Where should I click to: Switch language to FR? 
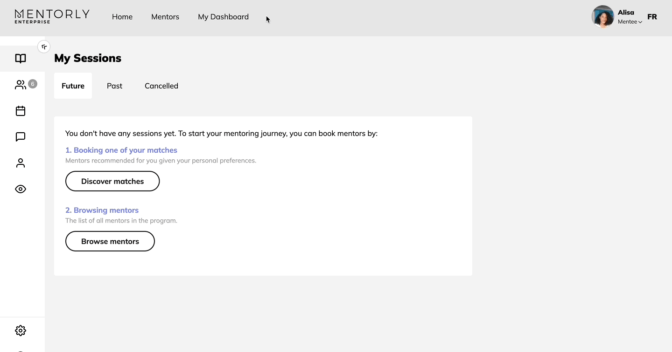click(x=652, y=17)
